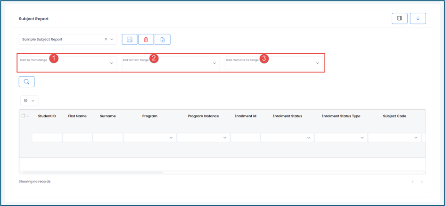Viewport: 445px width, 206px height.
Task: Click the export file icon button
Action: [x=163, y=40]
